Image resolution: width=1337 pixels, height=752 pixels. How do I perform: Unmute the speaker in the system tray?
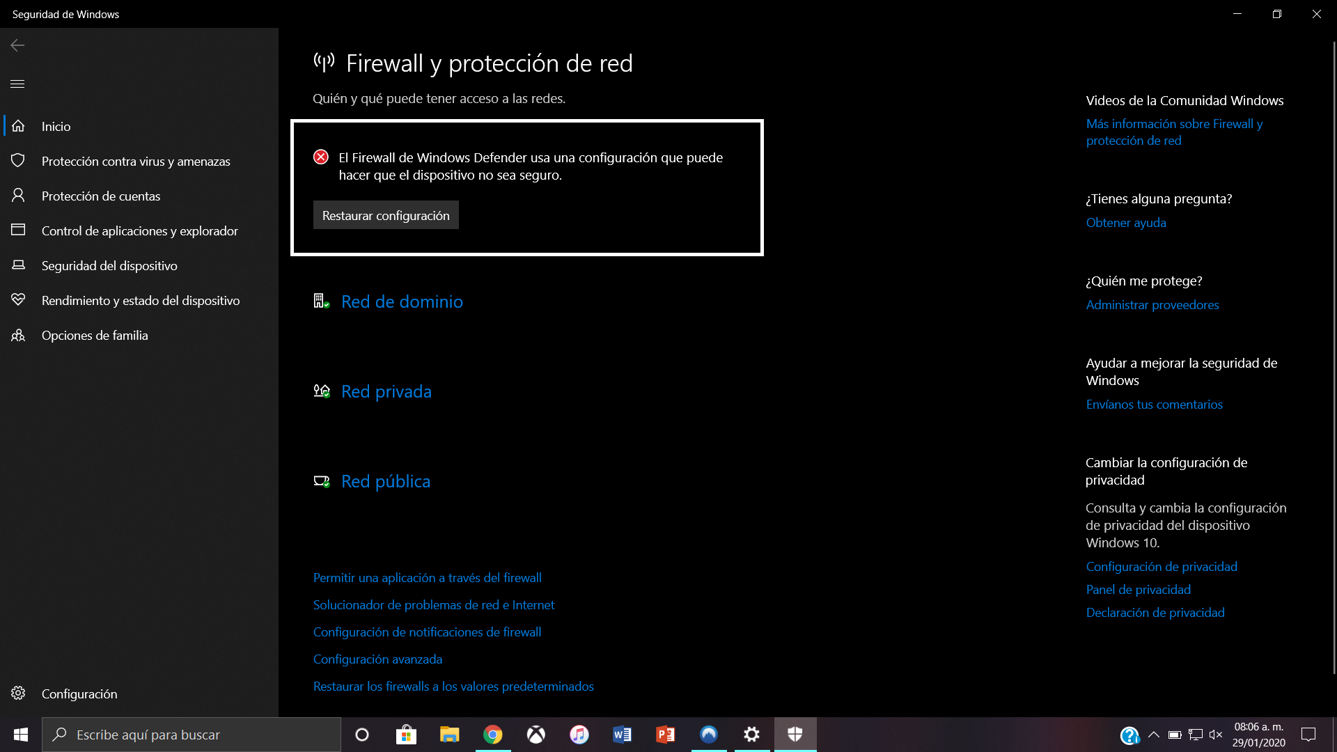click(x=1217, y=735)
